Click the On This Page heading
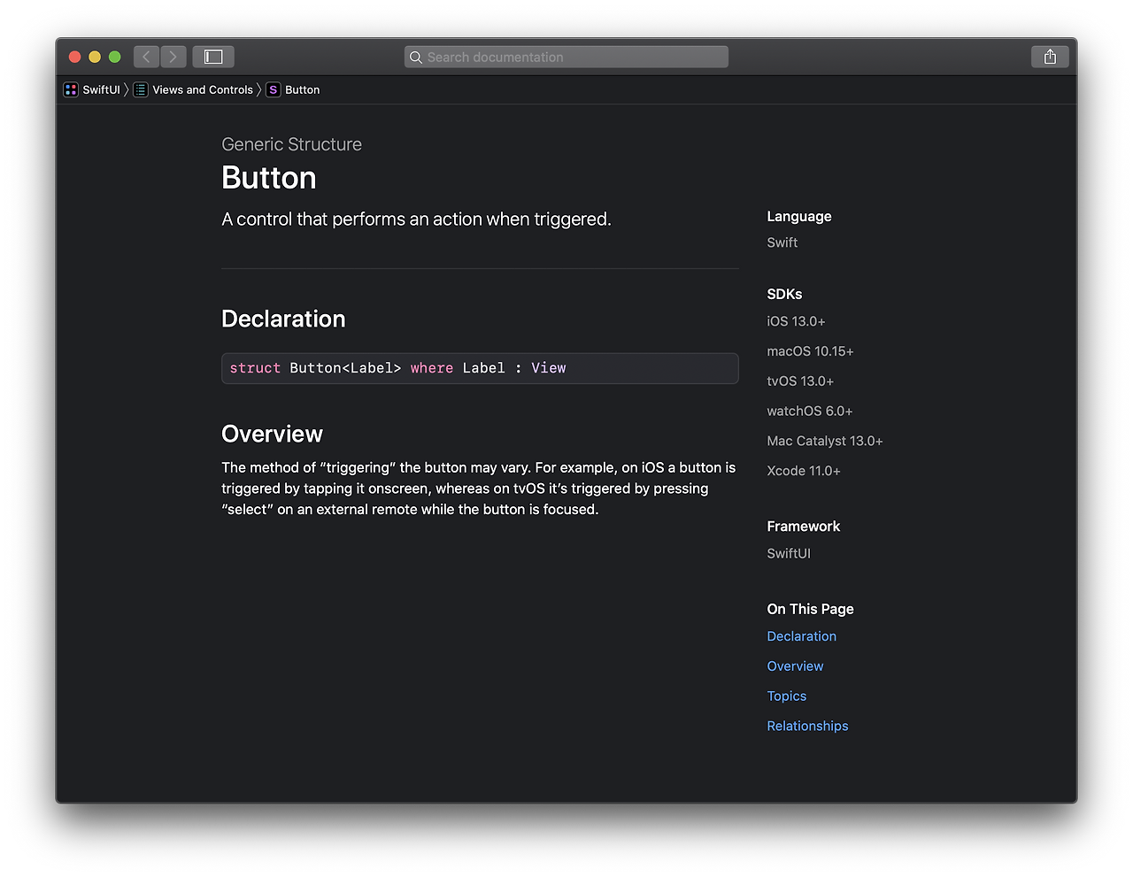The width and height of the screenshot is (1133, 877). [x=810, y=609]
